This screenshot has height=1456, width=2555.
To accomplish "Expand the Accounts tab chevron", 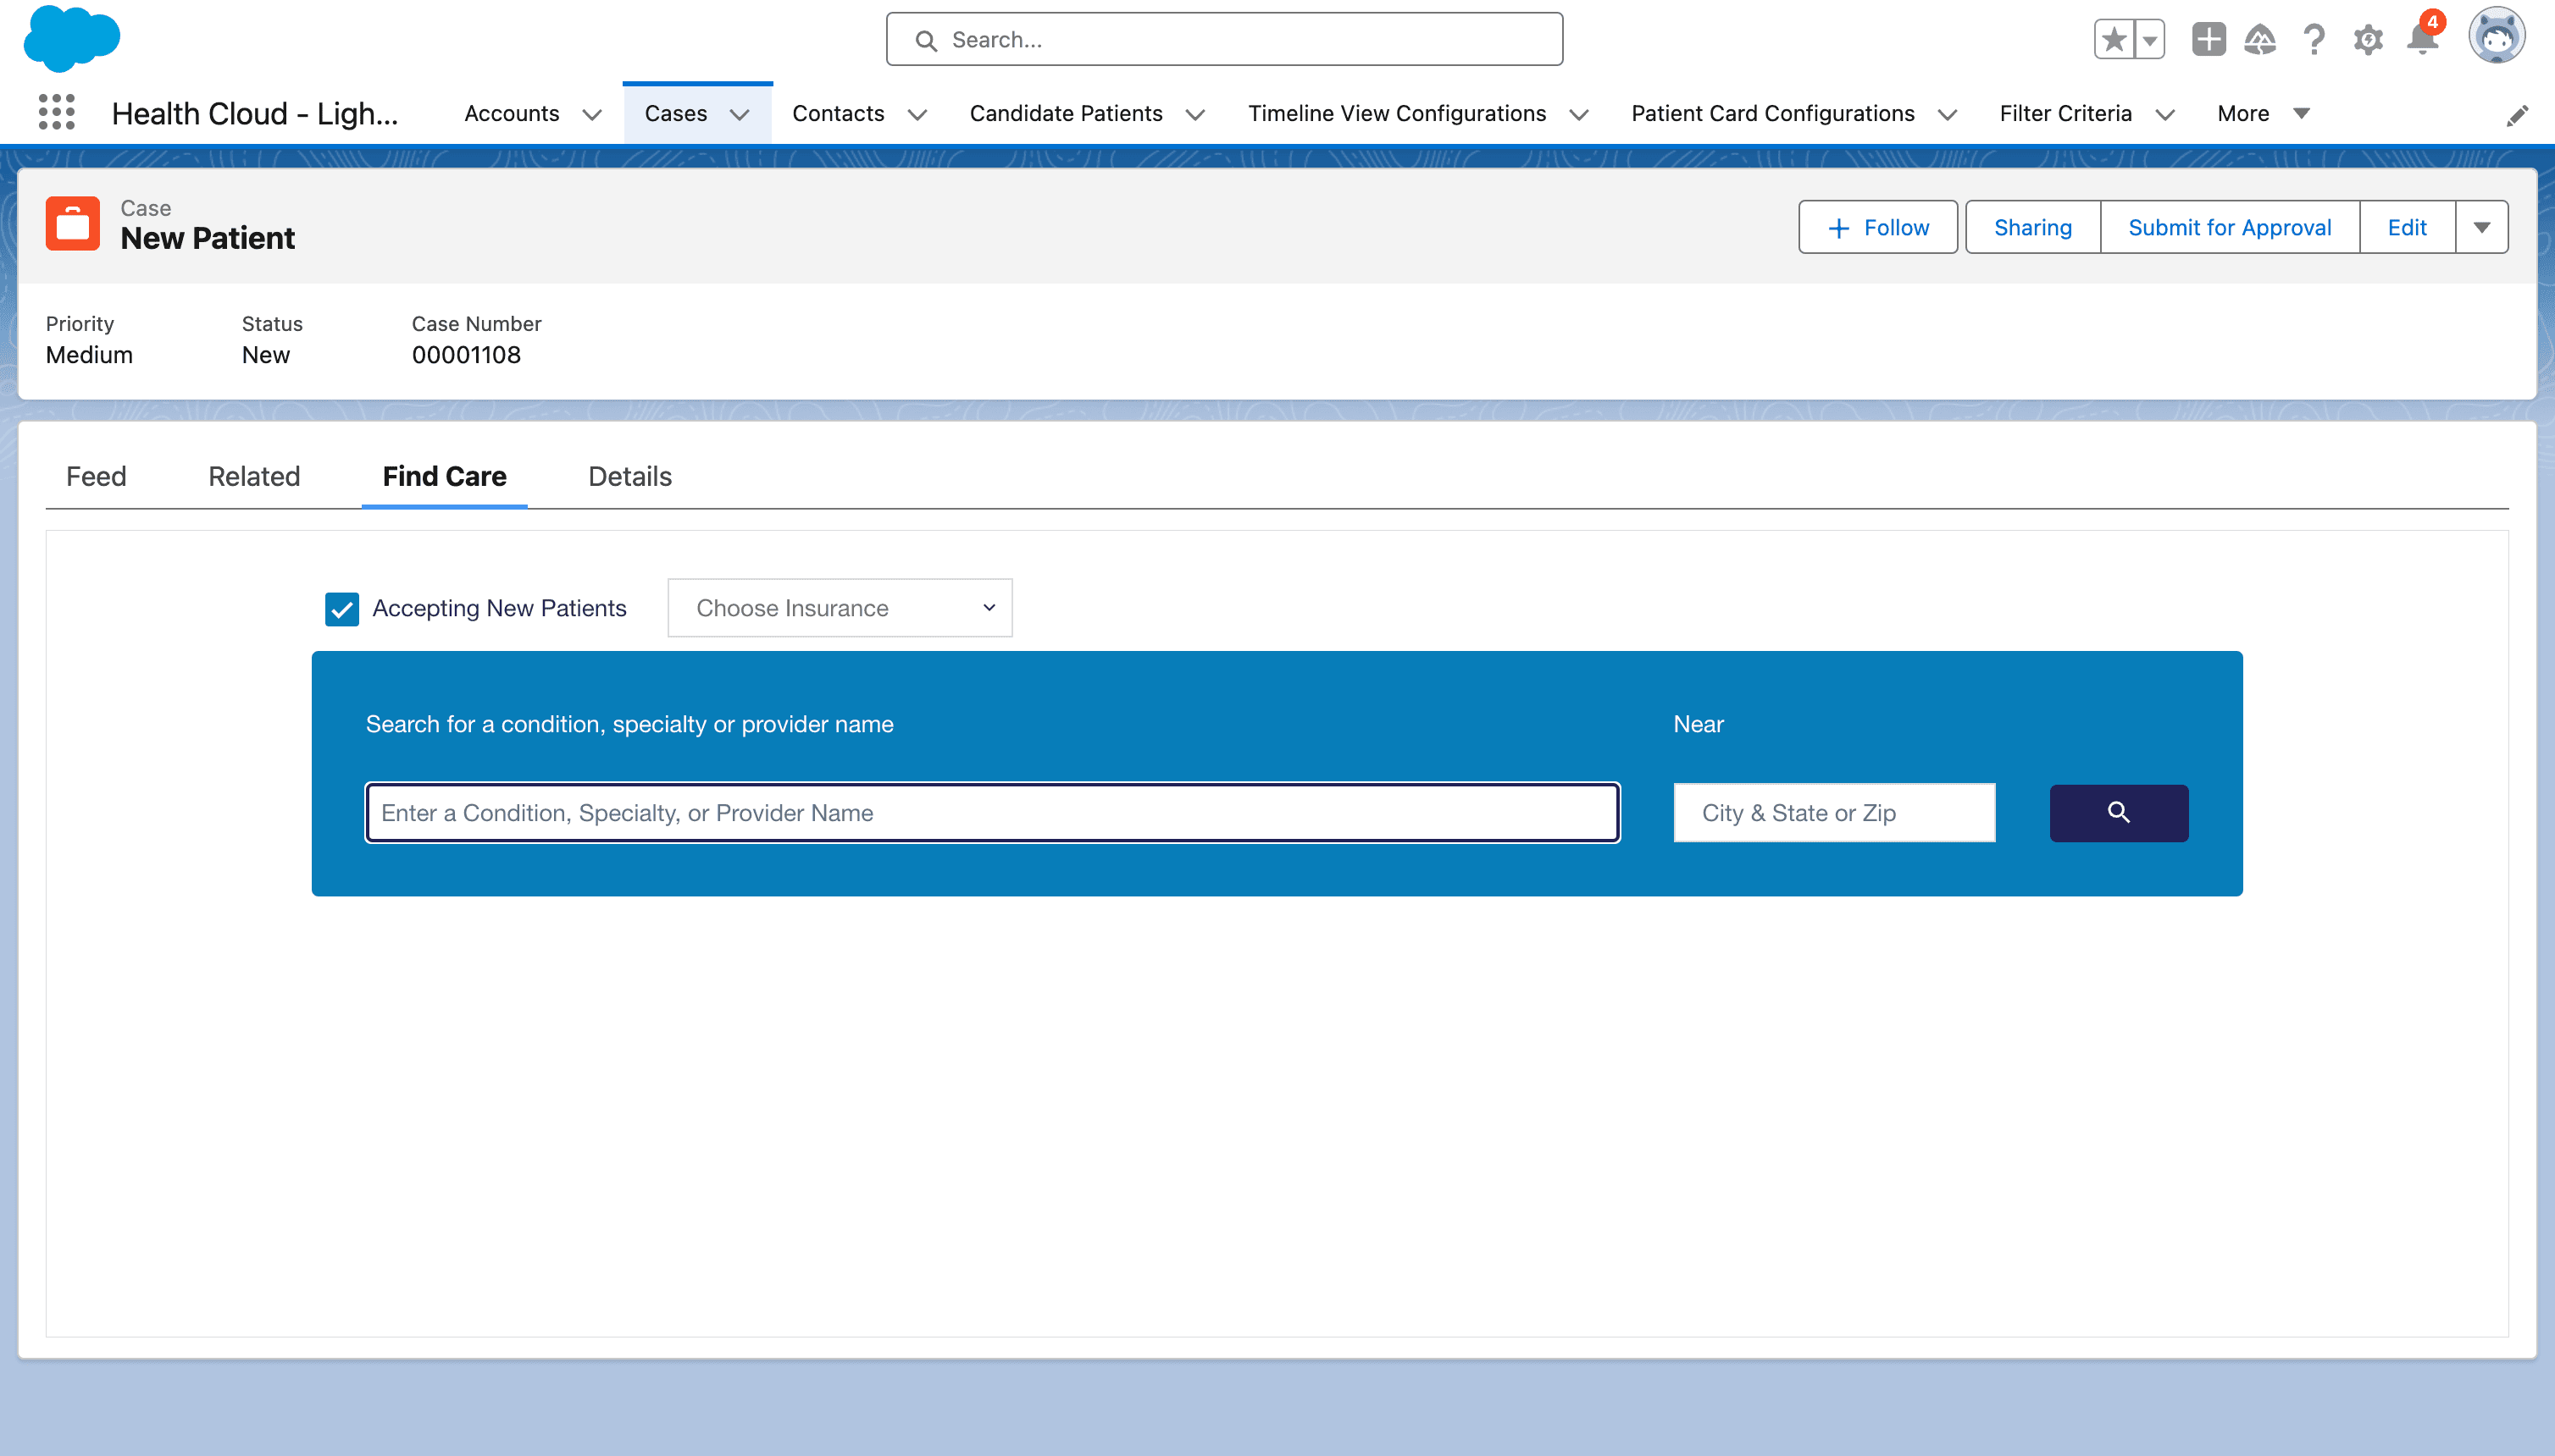I will click(591, 115).
